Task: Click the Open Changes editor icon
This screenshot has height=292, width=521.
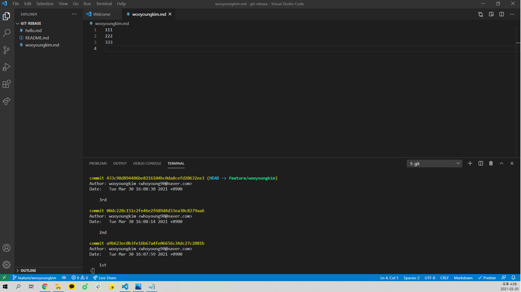Action: point(481,14)
